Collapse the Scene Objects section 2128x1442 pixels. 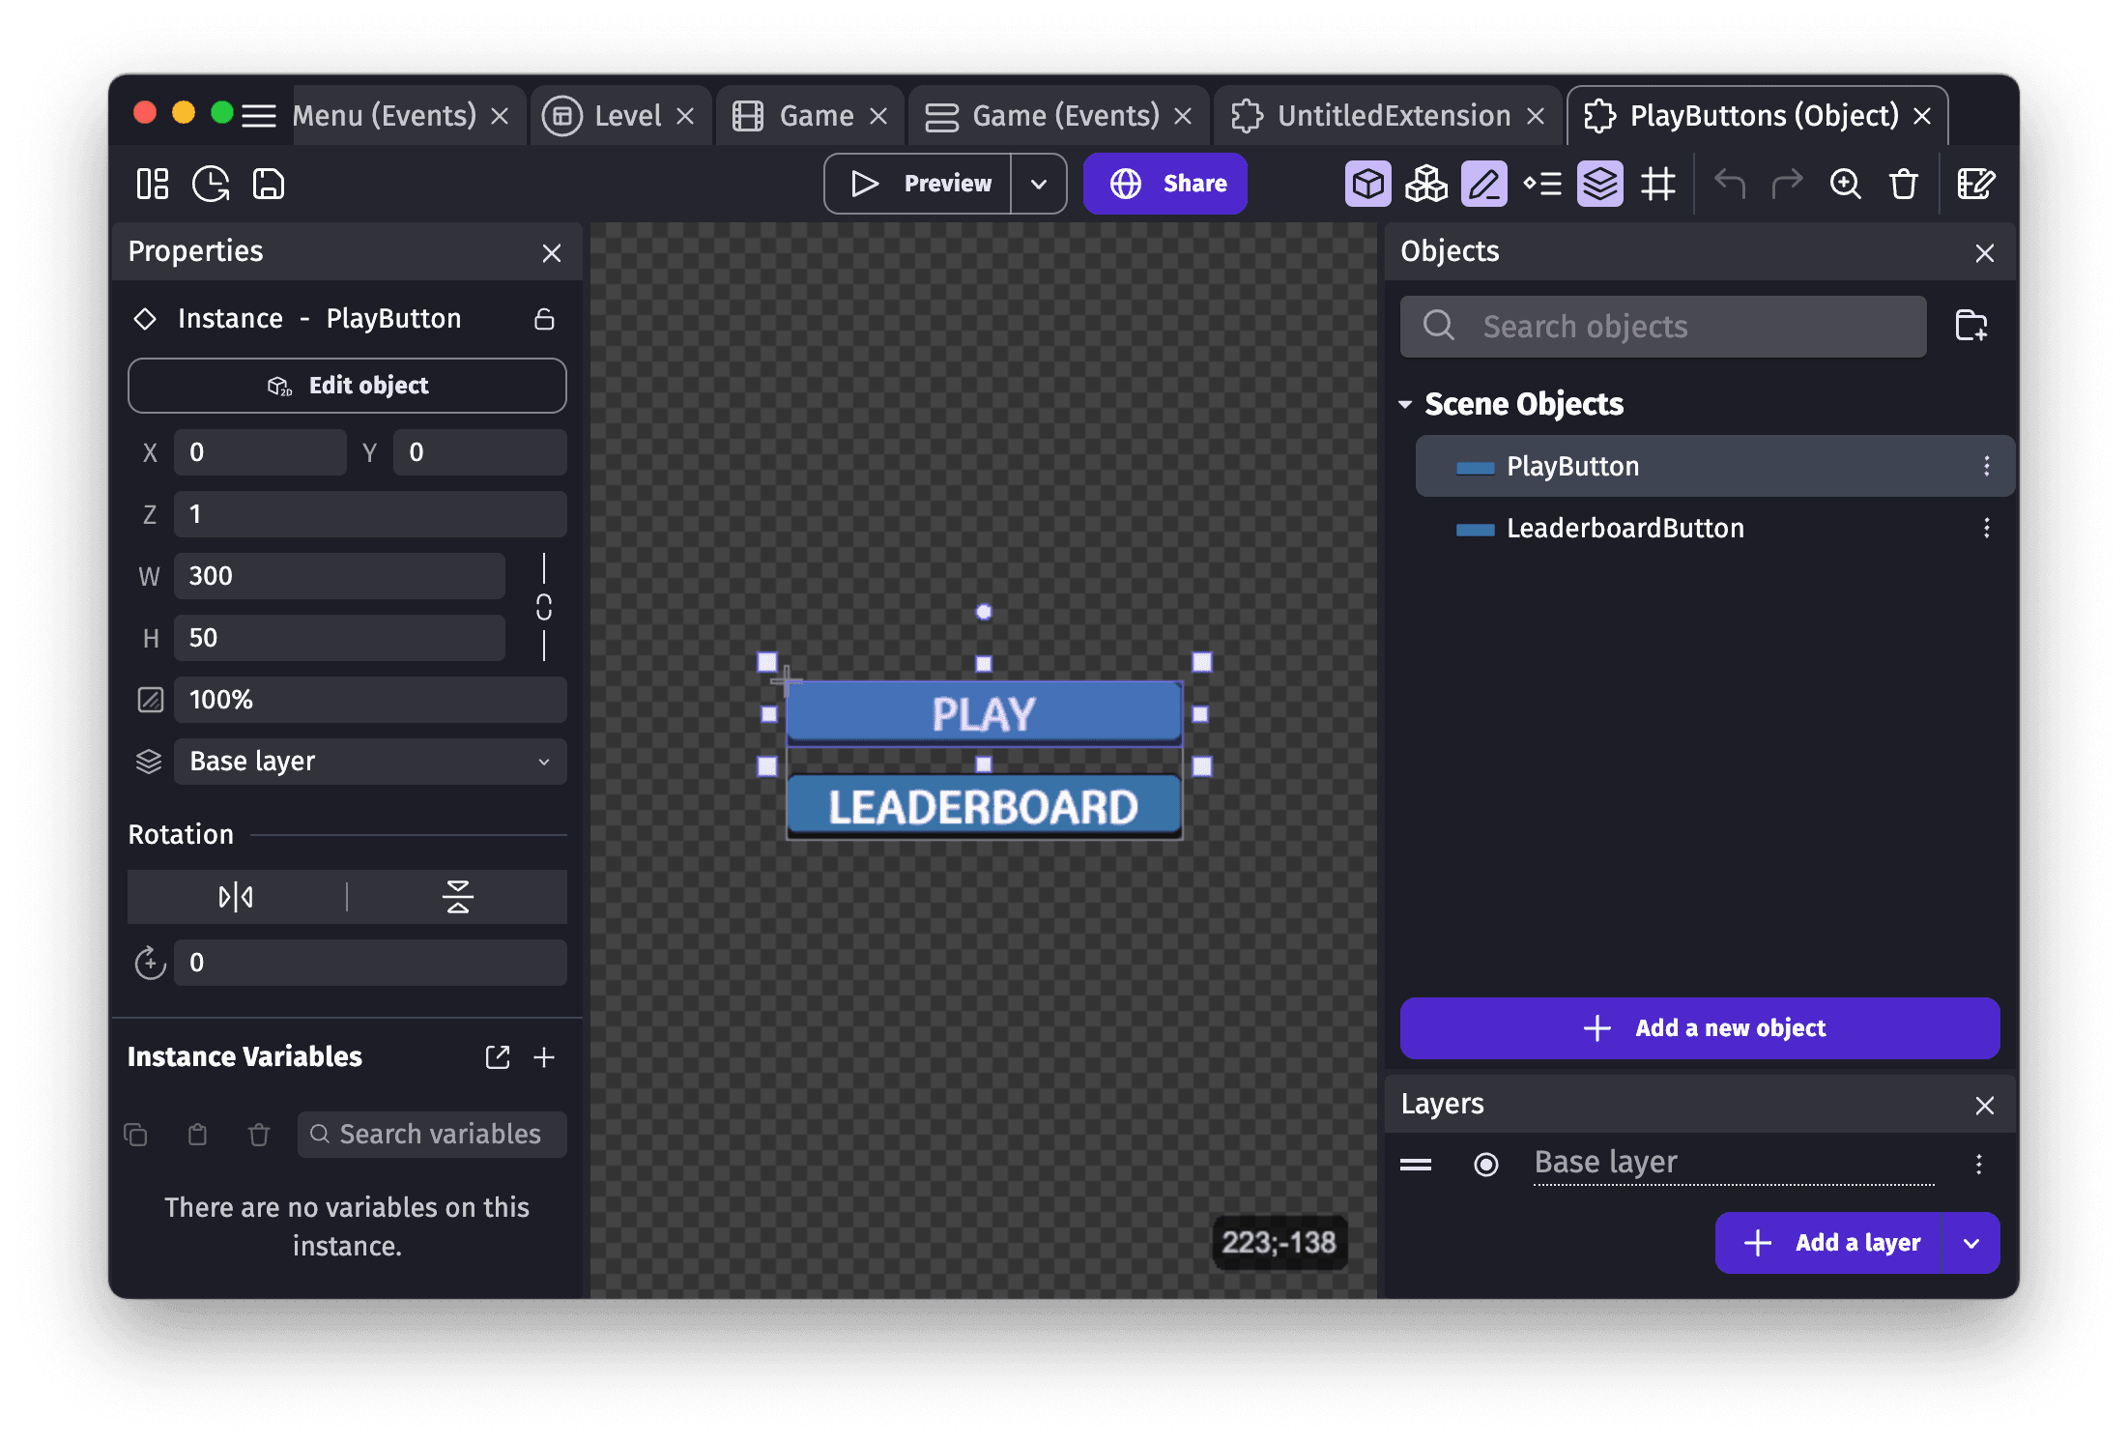coord(1406,404)
